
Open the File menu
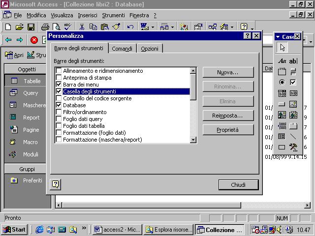pos(18,15)
